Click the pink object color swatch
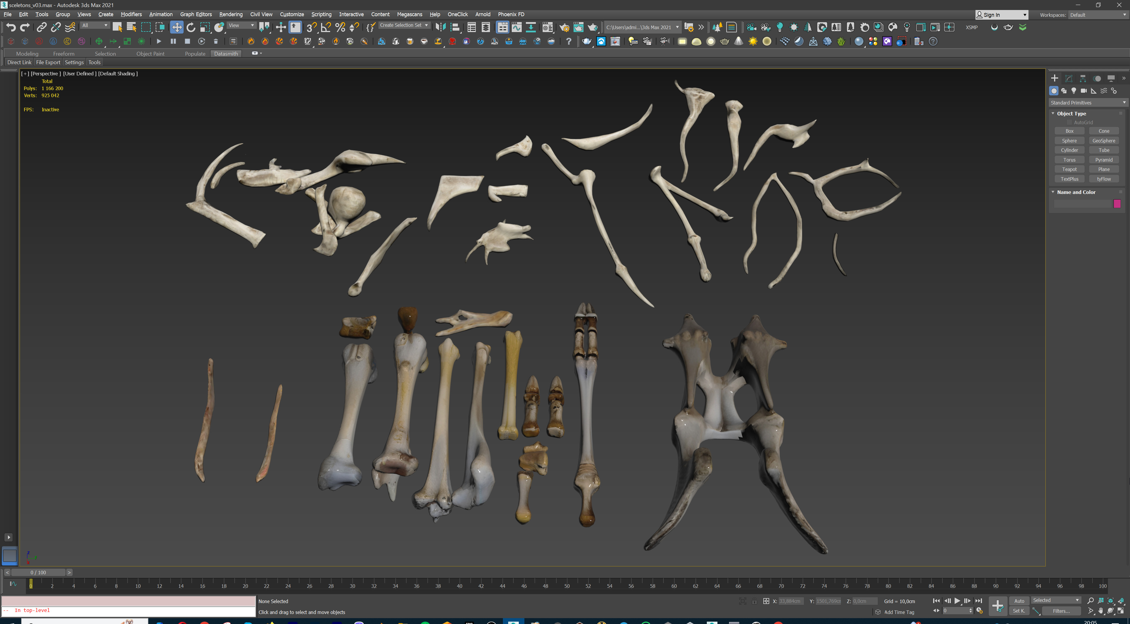1130x624 pixels. click(x=1117, y=204)
